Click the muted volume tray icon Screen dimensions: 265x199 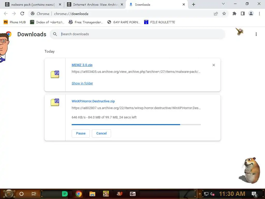point(212,194)
